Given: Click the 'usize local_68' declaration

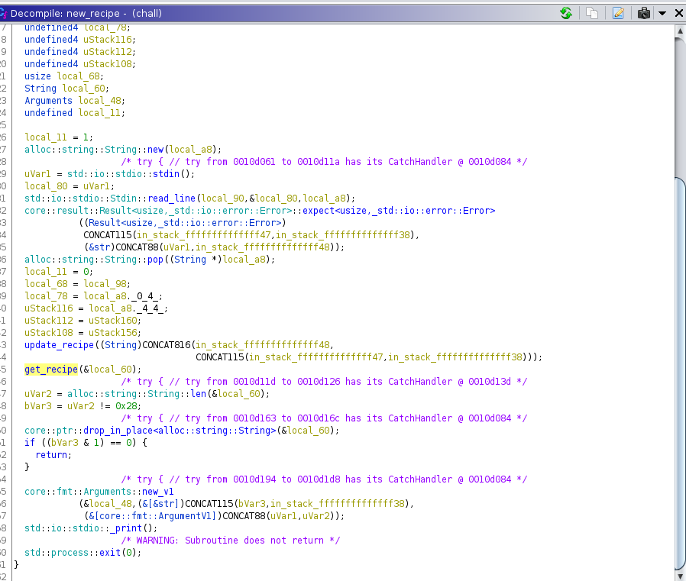Looking at the screenshot, I should pos(64,76).
